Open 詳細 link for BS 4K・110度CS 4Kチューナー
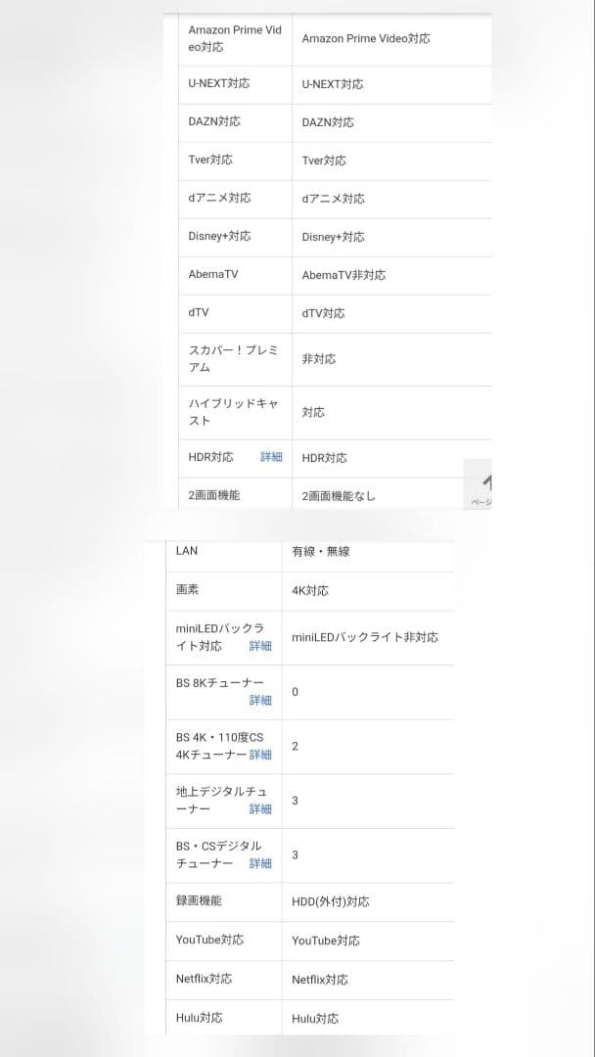This screenshot has width=595, height=1057. point(260,755)
